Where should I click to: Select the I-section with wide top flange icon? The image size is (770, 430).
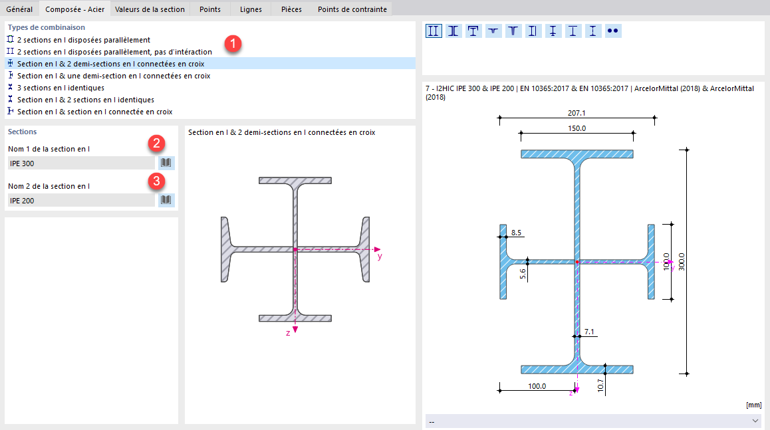573,31
